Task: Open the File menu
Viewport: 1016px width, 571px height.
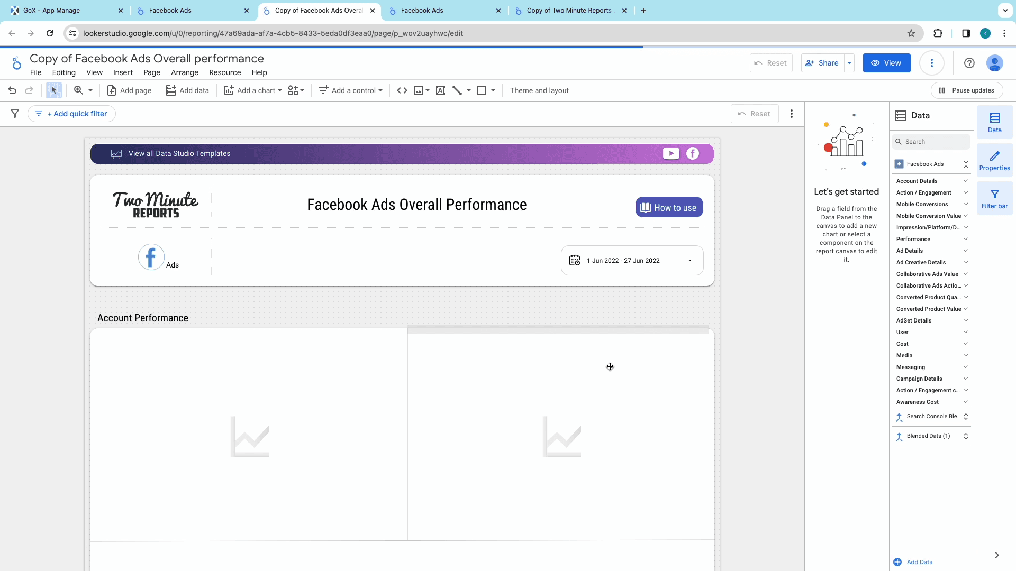Action: [35, 72]
